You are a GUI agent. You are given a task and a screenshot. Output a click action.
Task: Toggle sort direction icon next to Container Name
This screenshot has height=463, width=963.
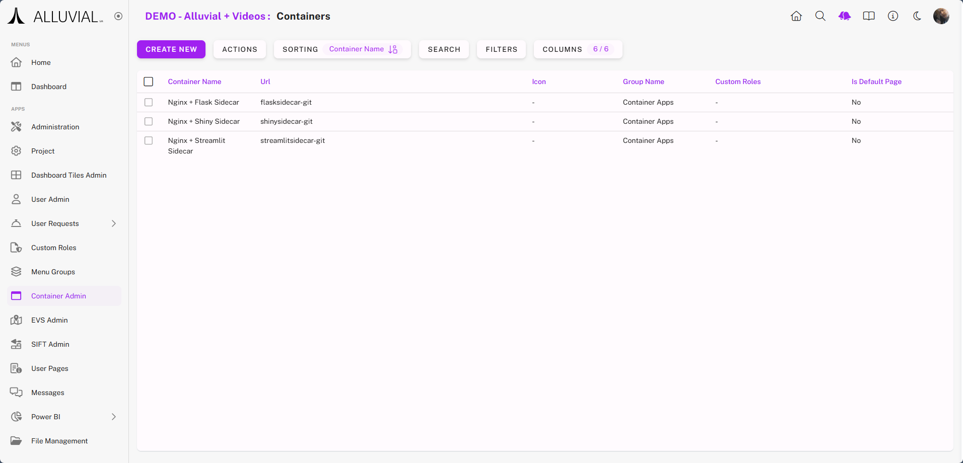click(393, 49)
